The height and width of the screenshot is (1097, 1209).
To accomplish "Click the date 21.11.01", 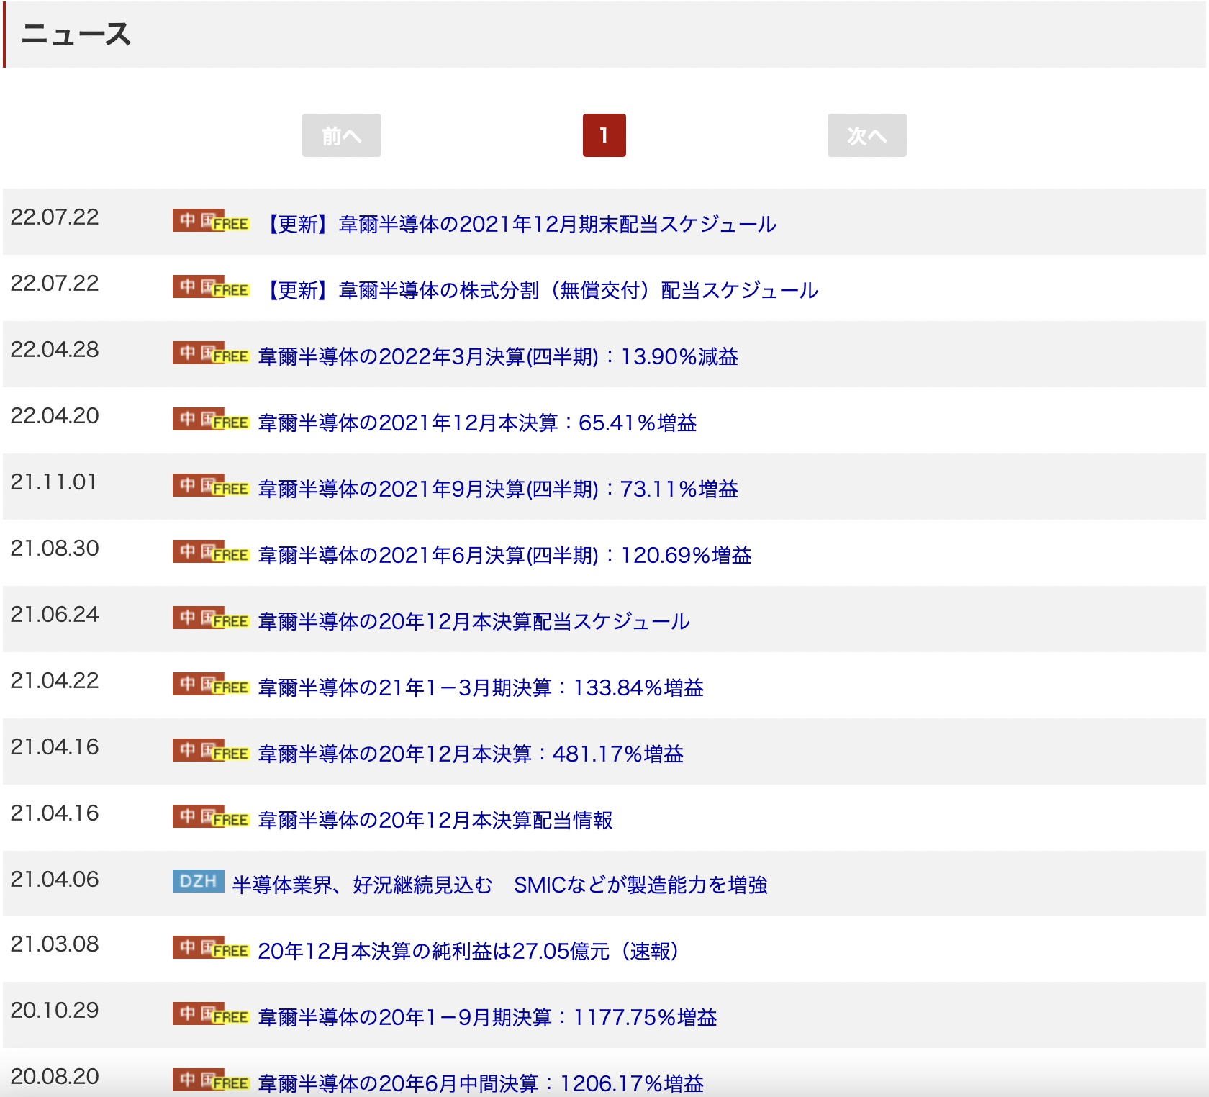I will coord(54,482).
